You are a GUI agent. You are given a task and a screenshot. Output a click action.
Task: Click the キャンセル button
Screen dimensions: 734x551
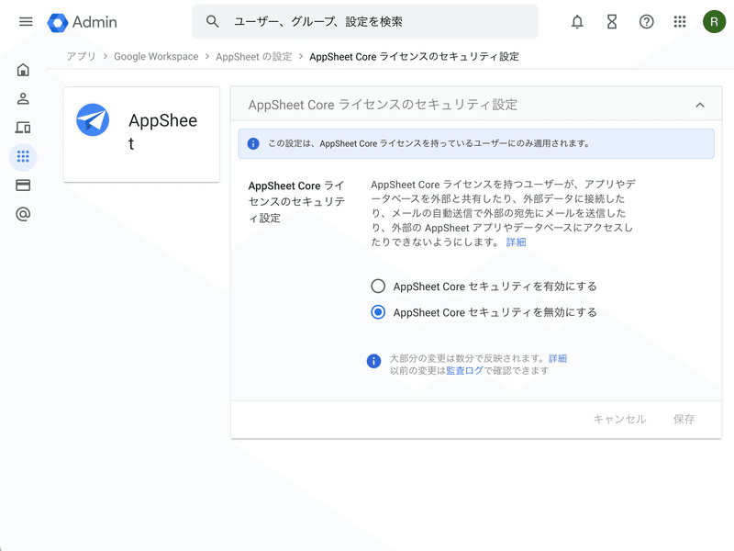click(619, 419)
